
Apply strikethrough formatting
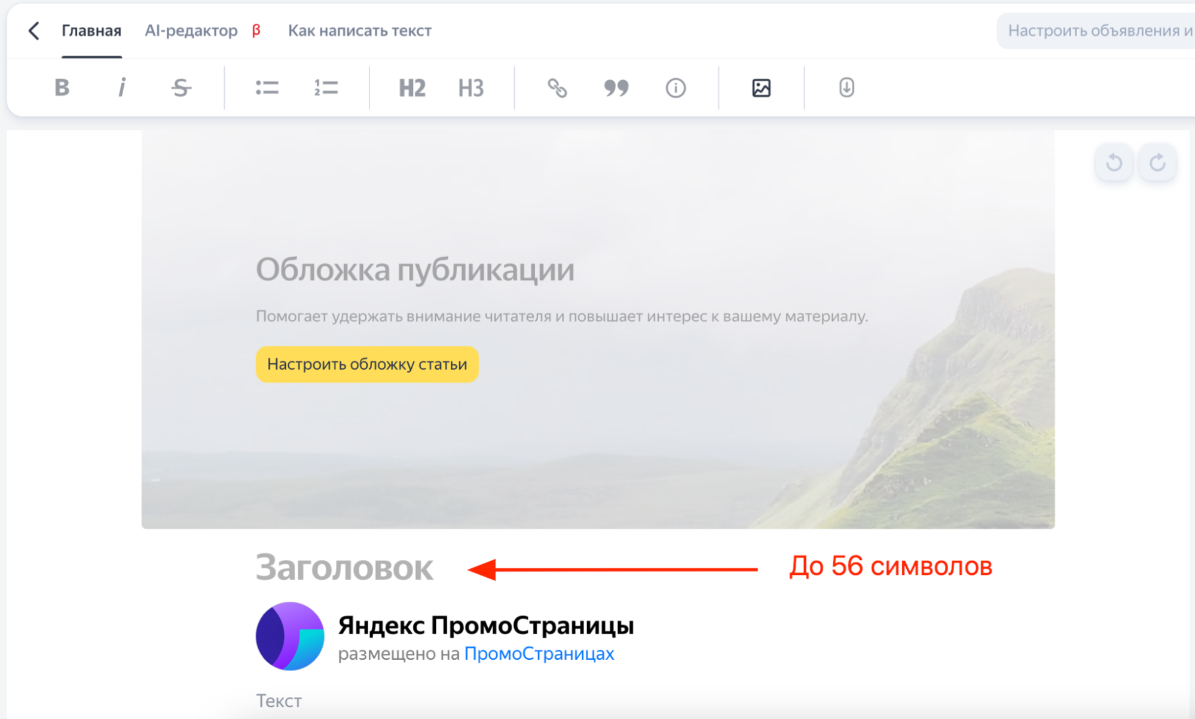(x=181, y=88)
